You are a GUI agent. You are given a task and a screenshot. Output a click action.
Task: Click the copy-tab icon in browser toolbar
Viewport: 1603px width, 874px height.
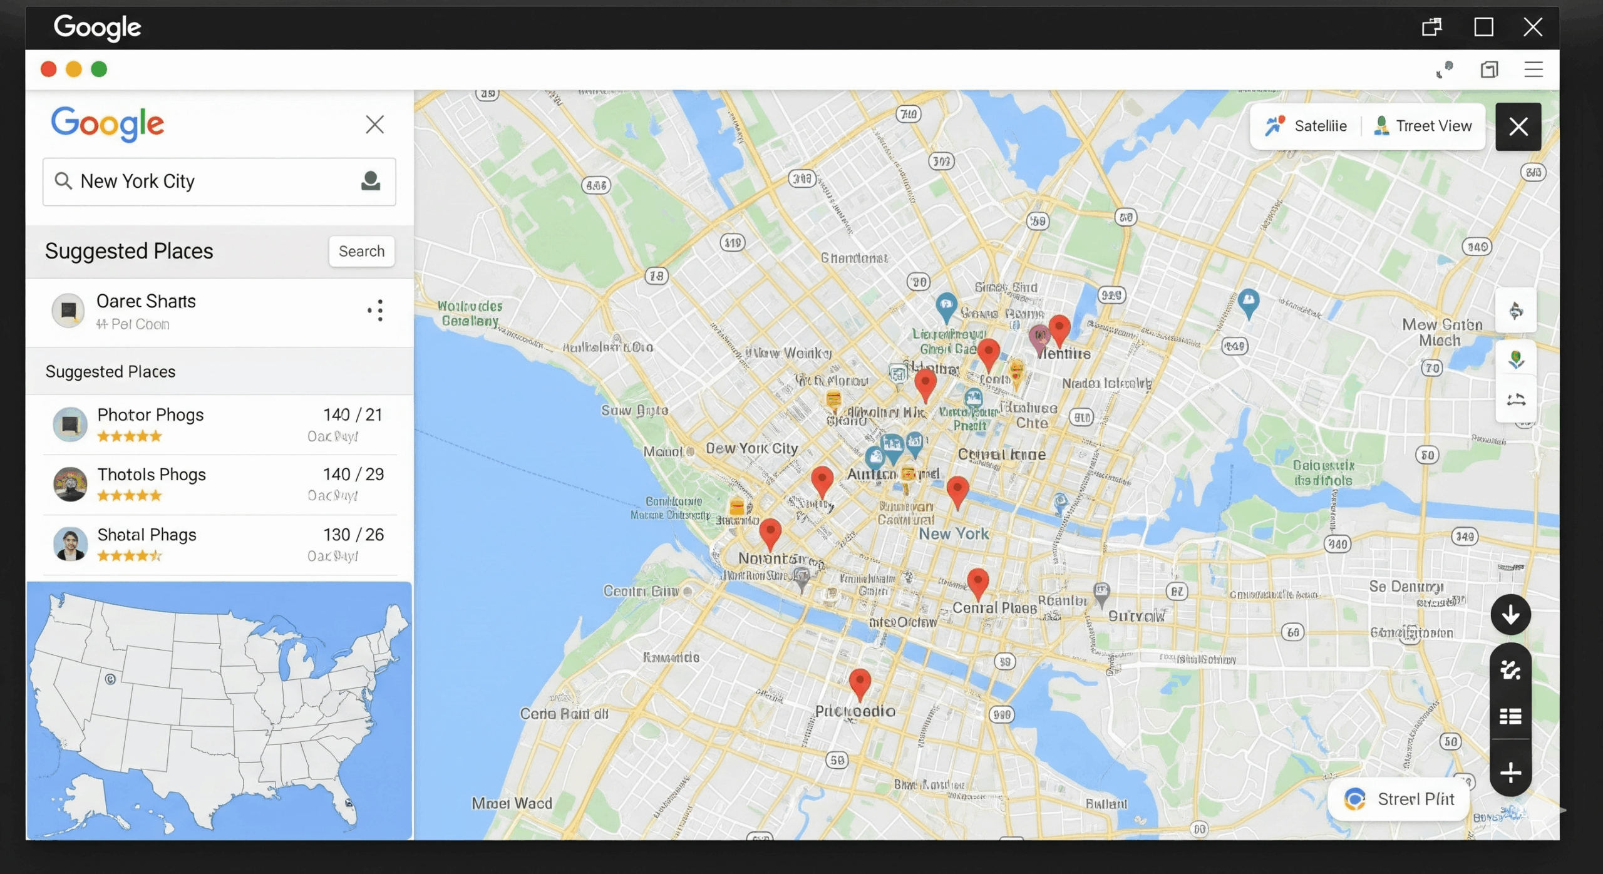pos(1489,69)
